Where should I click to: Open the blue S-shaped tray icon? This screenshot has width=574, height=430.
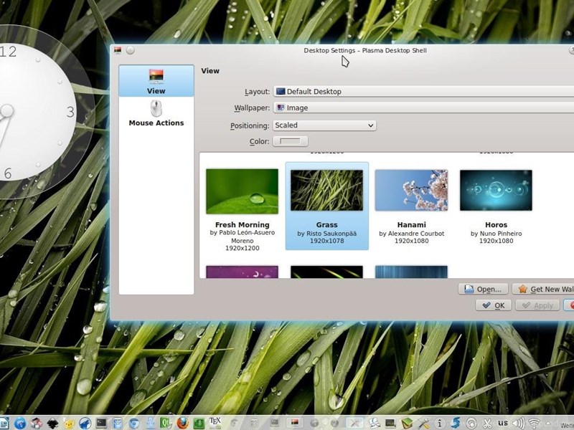coord(456,423)
